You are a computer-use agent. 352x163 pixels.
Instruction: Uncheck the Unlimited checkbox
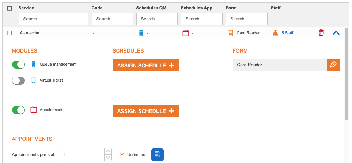coord(122,154)
